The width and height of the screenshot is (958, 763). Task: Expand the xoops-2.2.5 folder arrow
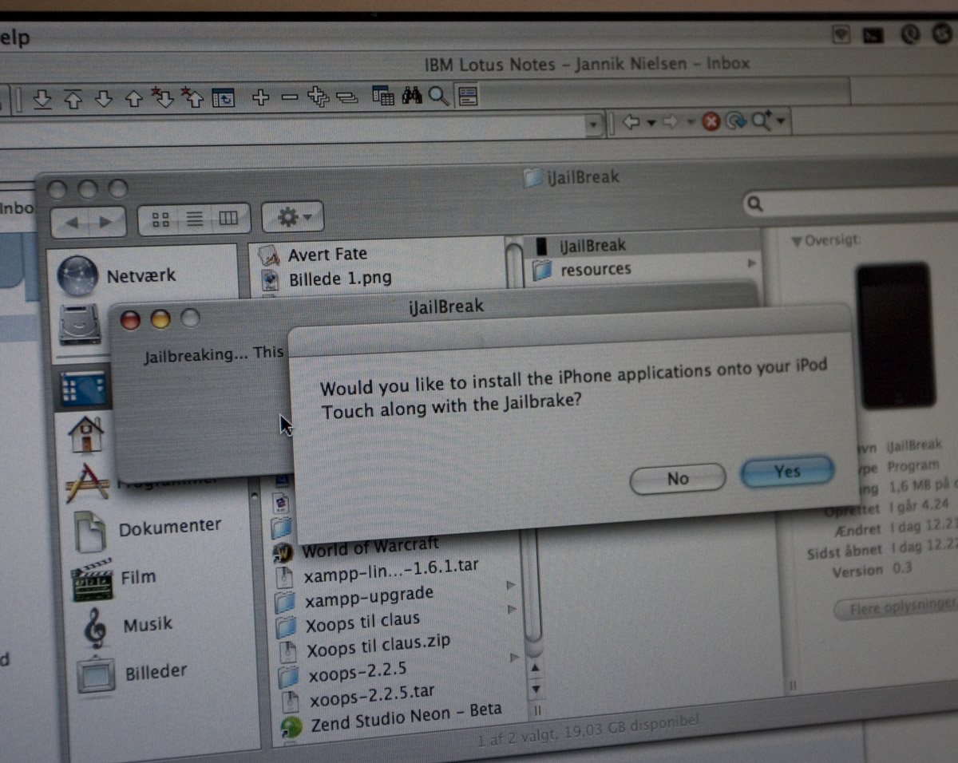[x=513, y=659]
